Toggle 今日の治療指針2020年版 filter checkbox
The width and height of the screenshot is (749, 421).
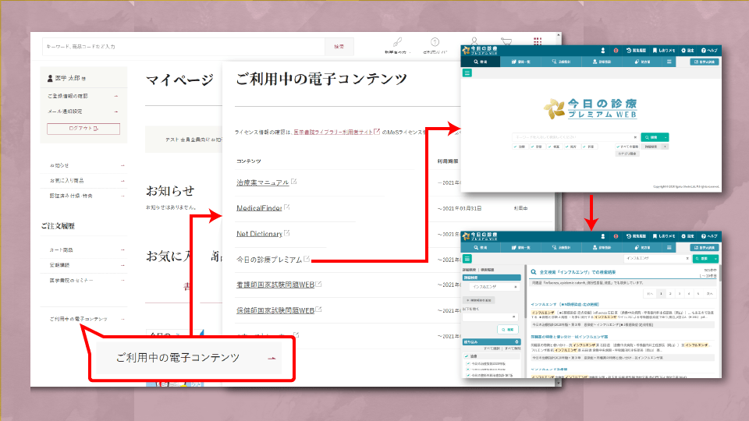[x=468, y=364]
